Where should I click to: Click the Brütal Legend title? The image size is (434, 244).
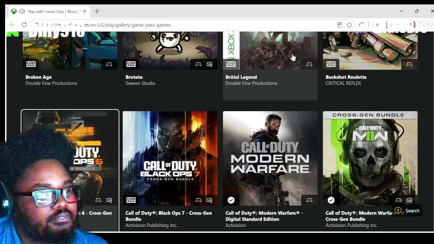pyautogui.click(x=241, y=77)
